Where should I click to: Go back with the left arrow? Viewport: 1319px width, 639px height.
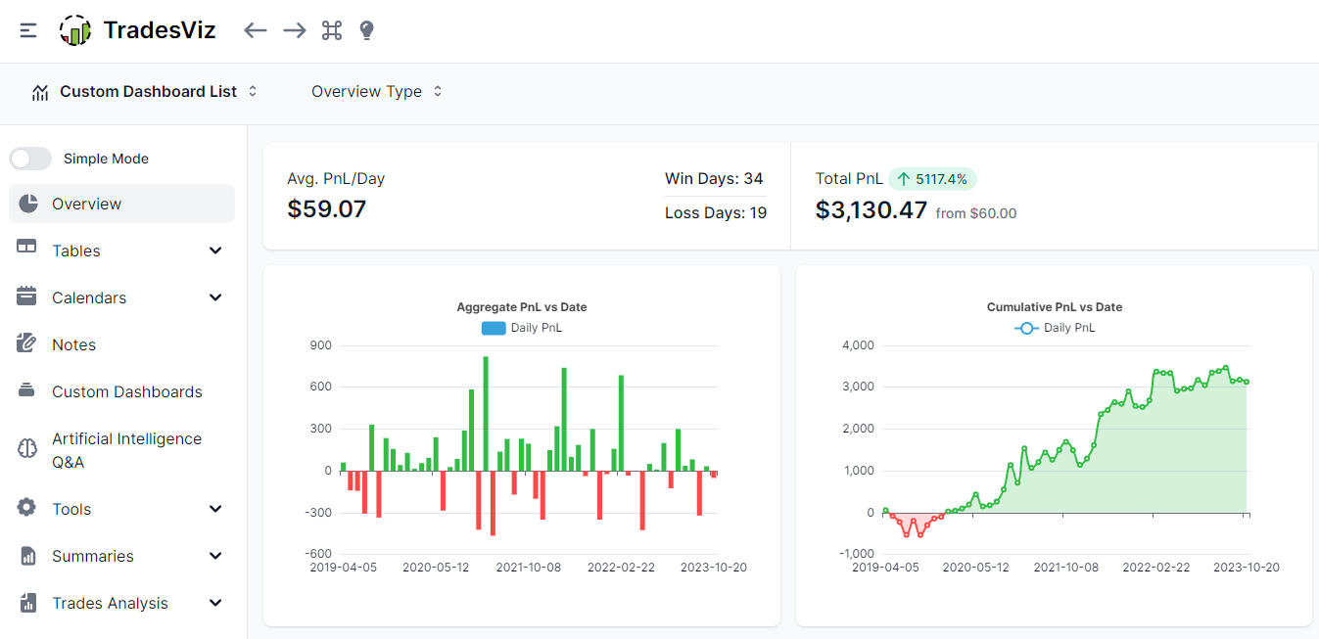256,30
